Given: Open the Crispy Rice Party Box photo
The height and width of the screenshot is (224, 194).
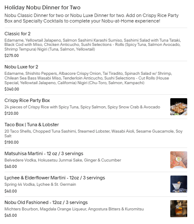Looking at the screenshot, I should (179, 107).
